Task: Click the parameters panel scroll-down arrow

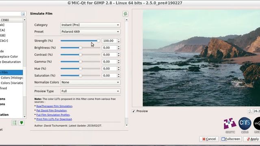Action: pyautogui.click(x=126, y=125)
